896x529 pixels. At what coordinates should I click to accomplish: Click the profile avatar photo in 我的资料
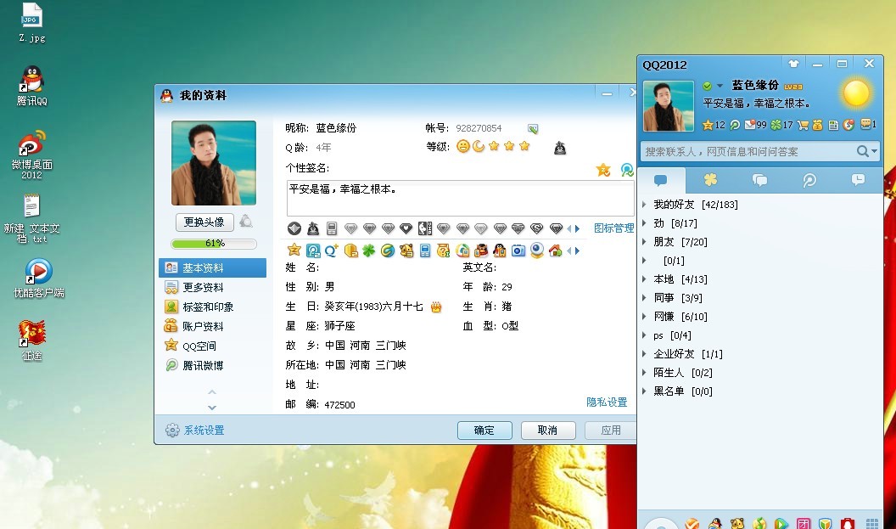point(214,163)
